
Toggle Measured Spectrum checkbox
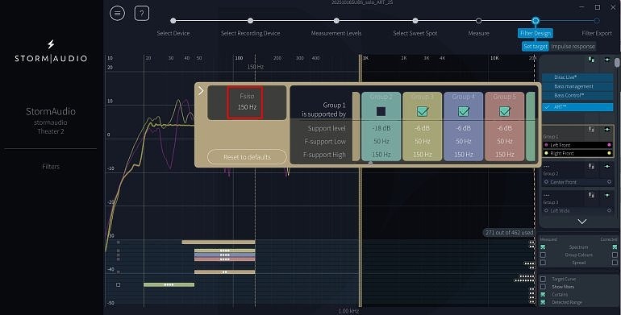pos(543,247)
